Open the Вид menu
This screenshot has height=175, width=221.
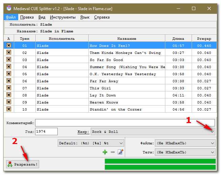(42, 17)
